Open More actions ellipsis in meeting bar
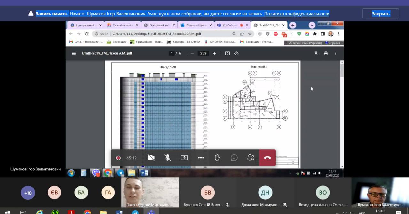 click(x=201, y=158)
